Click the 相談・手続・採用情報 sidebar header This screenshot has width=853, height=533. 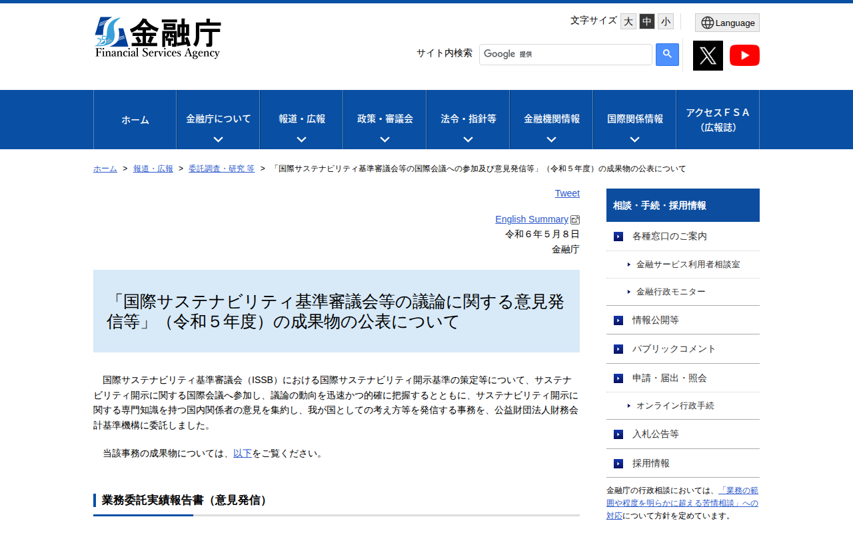(683, 205)
